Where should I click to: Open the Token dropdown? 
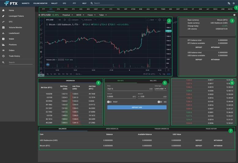(103, 15)
